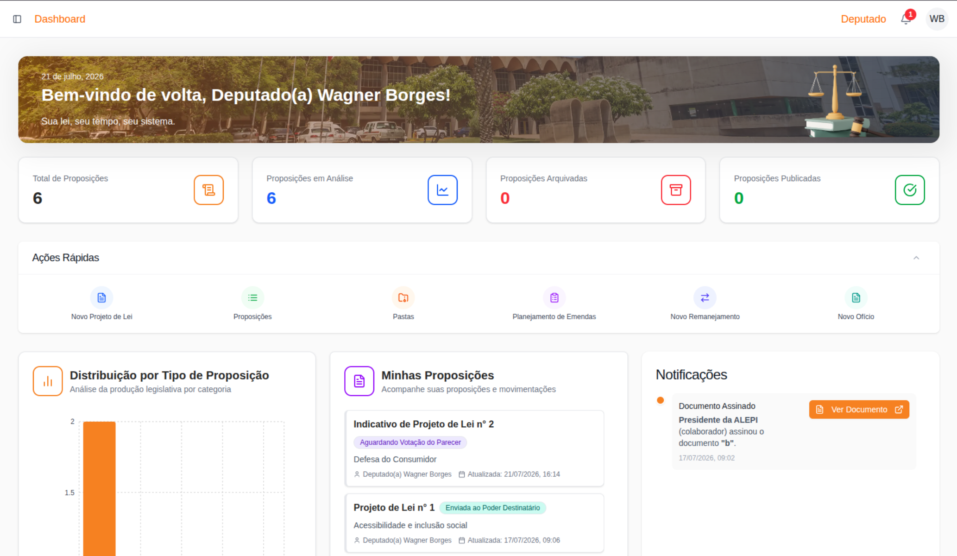Click the 1.5 axis label on chart

(69, 493)
